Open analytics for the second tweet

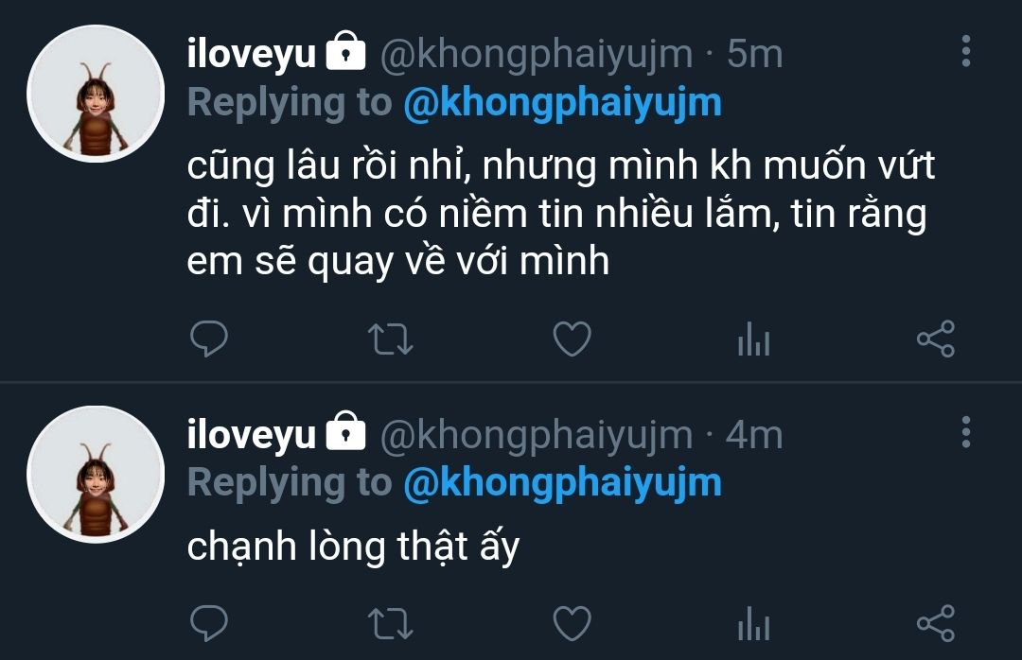(x=754, y=623)
